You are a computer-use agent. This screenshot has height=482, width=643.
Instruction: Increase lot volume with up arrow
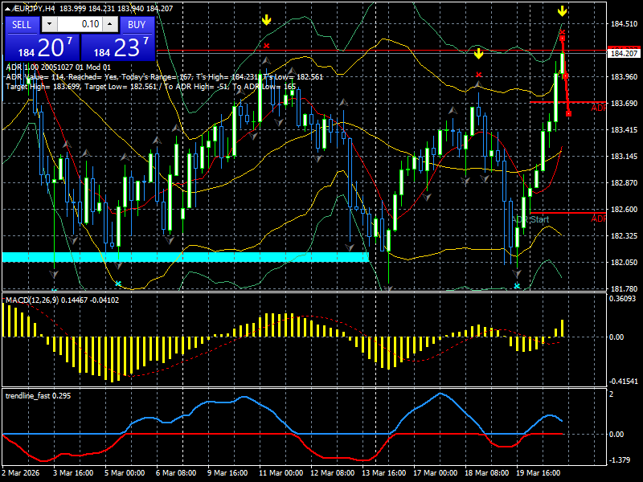point(110,24)
